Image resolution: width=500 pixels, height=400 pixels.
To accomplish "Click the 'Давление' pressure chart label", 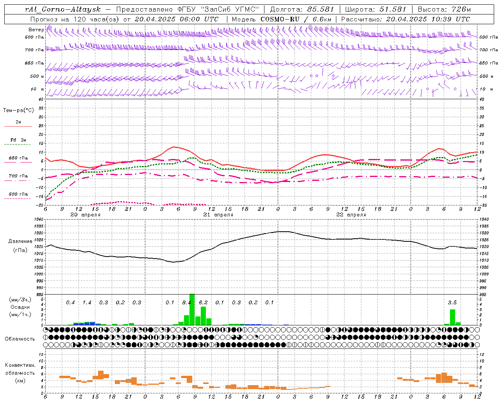I will pyautogui.click(x=20, y=241).
